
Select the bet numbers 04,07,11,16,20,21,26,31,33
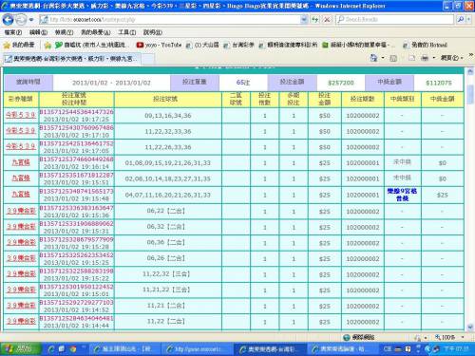point(168,195)
